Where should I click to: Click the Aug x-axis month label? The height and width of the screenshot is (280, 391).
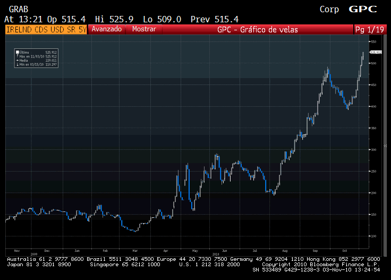(x=285, y=251)
